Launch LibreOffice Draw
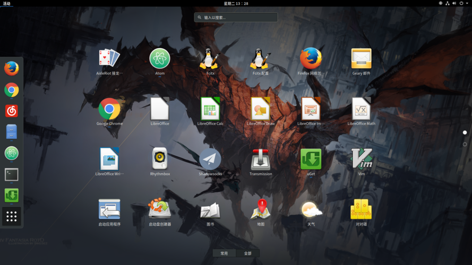Viewport: 472px width, 265px height. [260, 112]
